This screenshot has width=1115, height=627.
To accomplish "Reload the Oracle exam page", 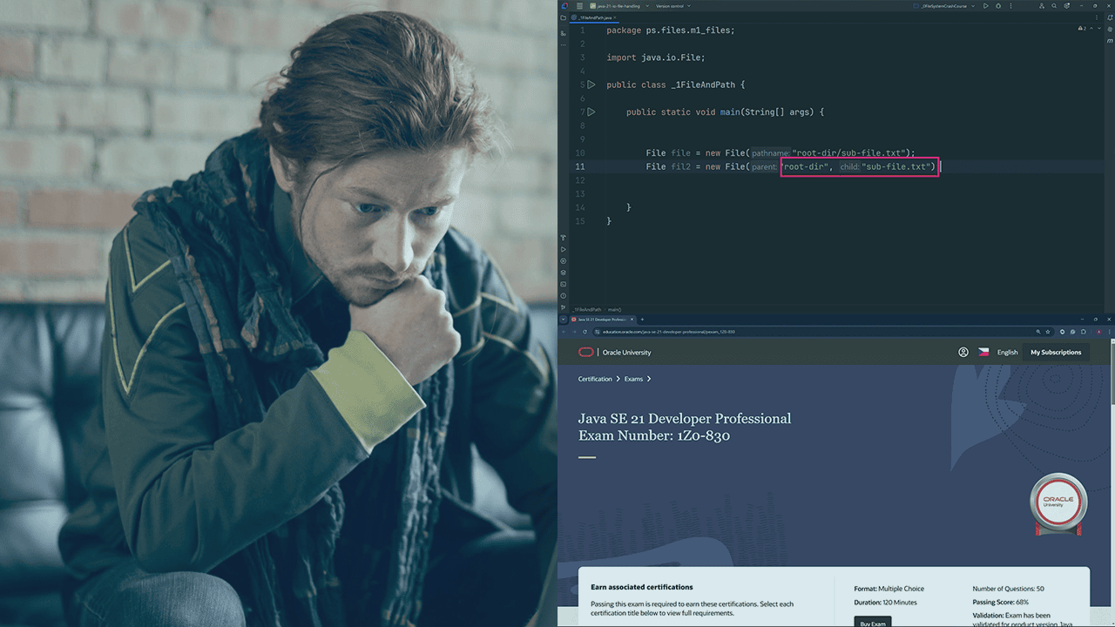I will [585, 332].
